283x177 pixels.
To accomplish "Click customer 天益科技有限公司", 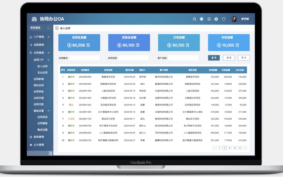I will click(x=164, y=91).
